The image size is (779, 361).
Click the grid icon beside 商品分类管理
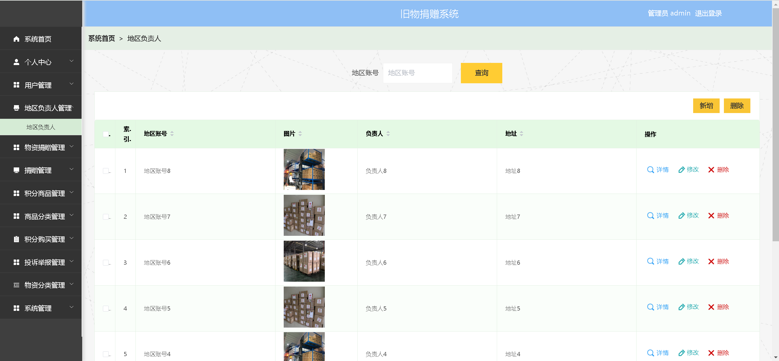tap(16, 216)
